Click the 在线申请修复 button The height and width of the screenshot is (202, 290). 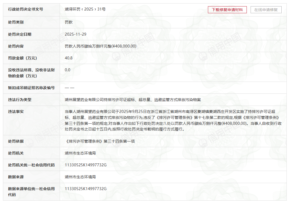tap(266, 9)
